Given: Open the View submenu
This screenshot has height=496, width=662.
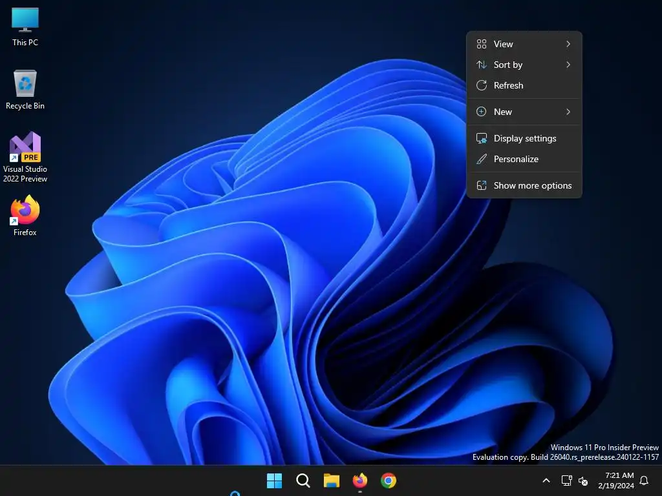Looking at the screenshot, I should [x=524, y=44].
